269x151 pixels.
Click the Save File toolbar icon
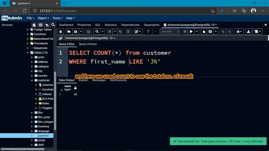[76, 31]
